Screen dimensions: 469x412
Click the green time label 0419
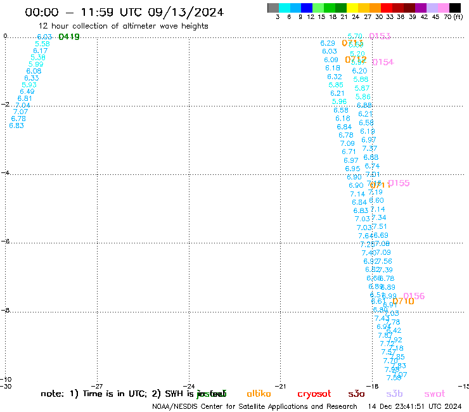69,37
